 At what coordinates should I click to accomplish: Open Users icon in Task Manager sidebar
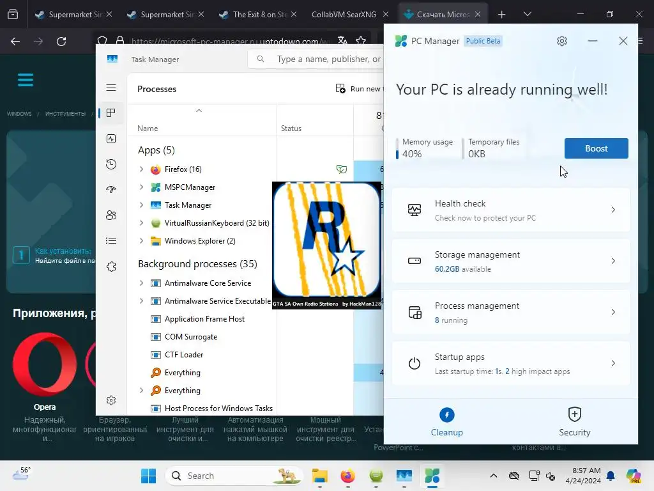(111, 215)
